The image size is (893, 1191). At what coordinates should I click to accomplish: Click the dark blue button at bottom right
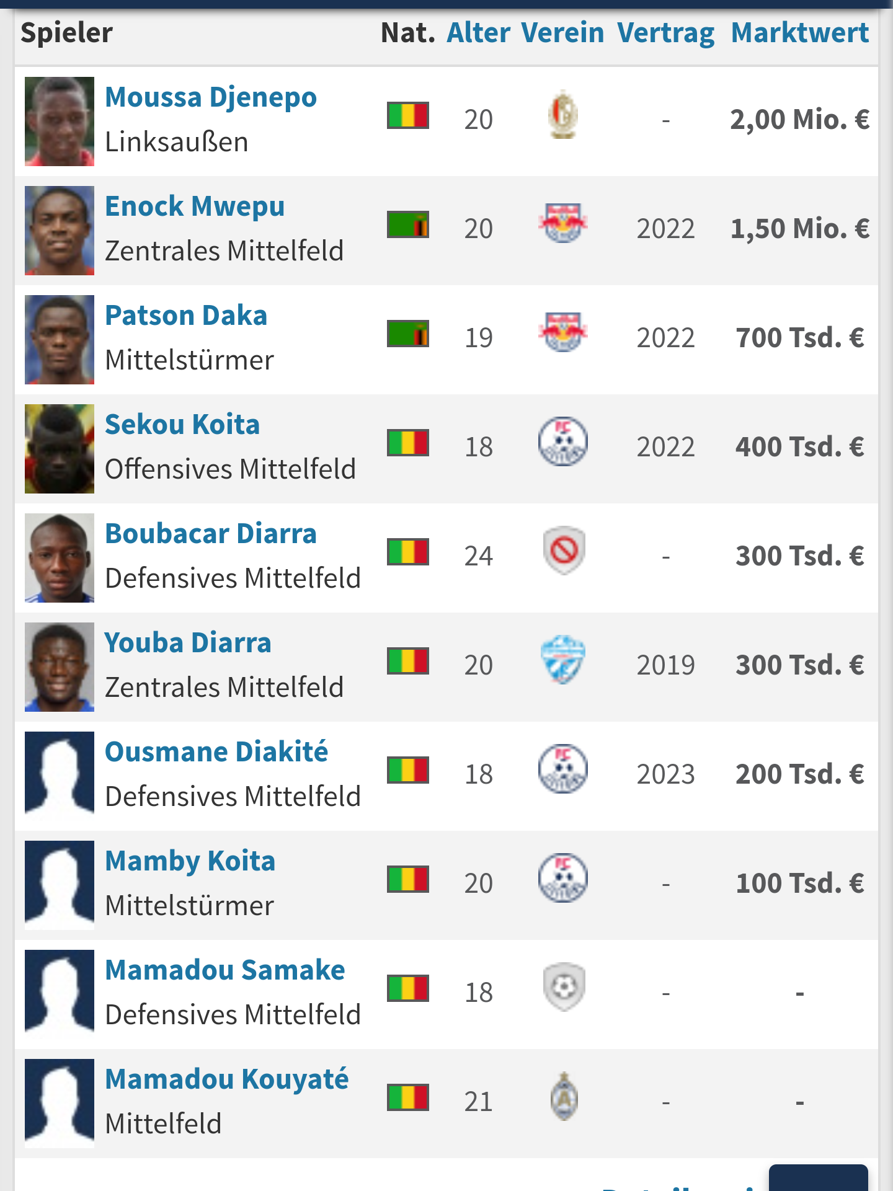tap(819, 1178)
